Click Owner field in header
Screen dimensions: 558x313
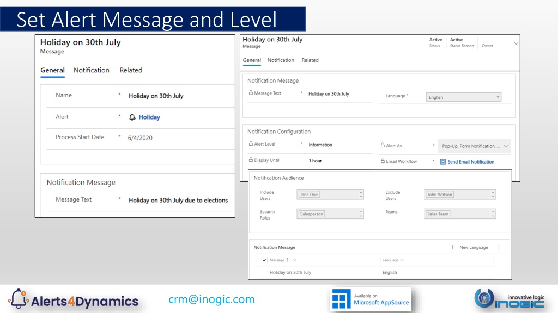(488, 46)
